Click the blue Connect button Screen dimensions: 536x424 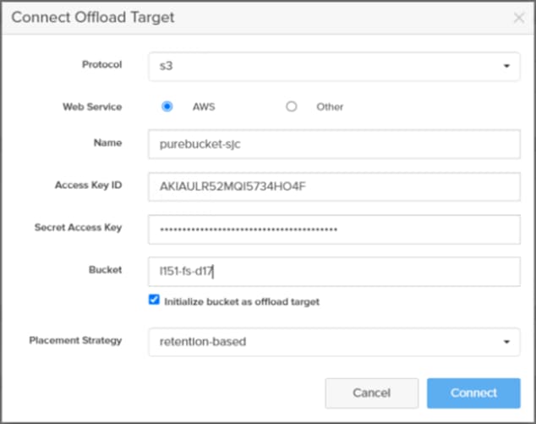tap(473, 393)
